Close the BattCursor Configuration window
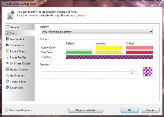164x117 pixels. tap(158, 3)
